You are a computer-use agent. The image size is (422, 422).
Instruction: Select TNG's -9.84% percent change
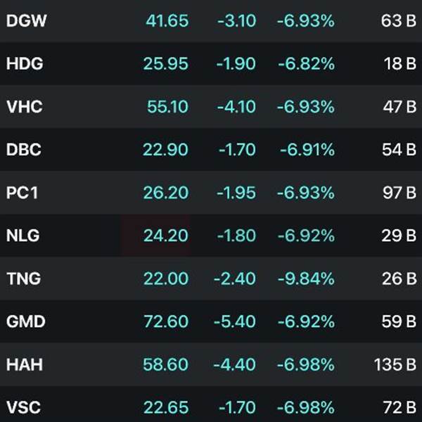coord(305,279)
